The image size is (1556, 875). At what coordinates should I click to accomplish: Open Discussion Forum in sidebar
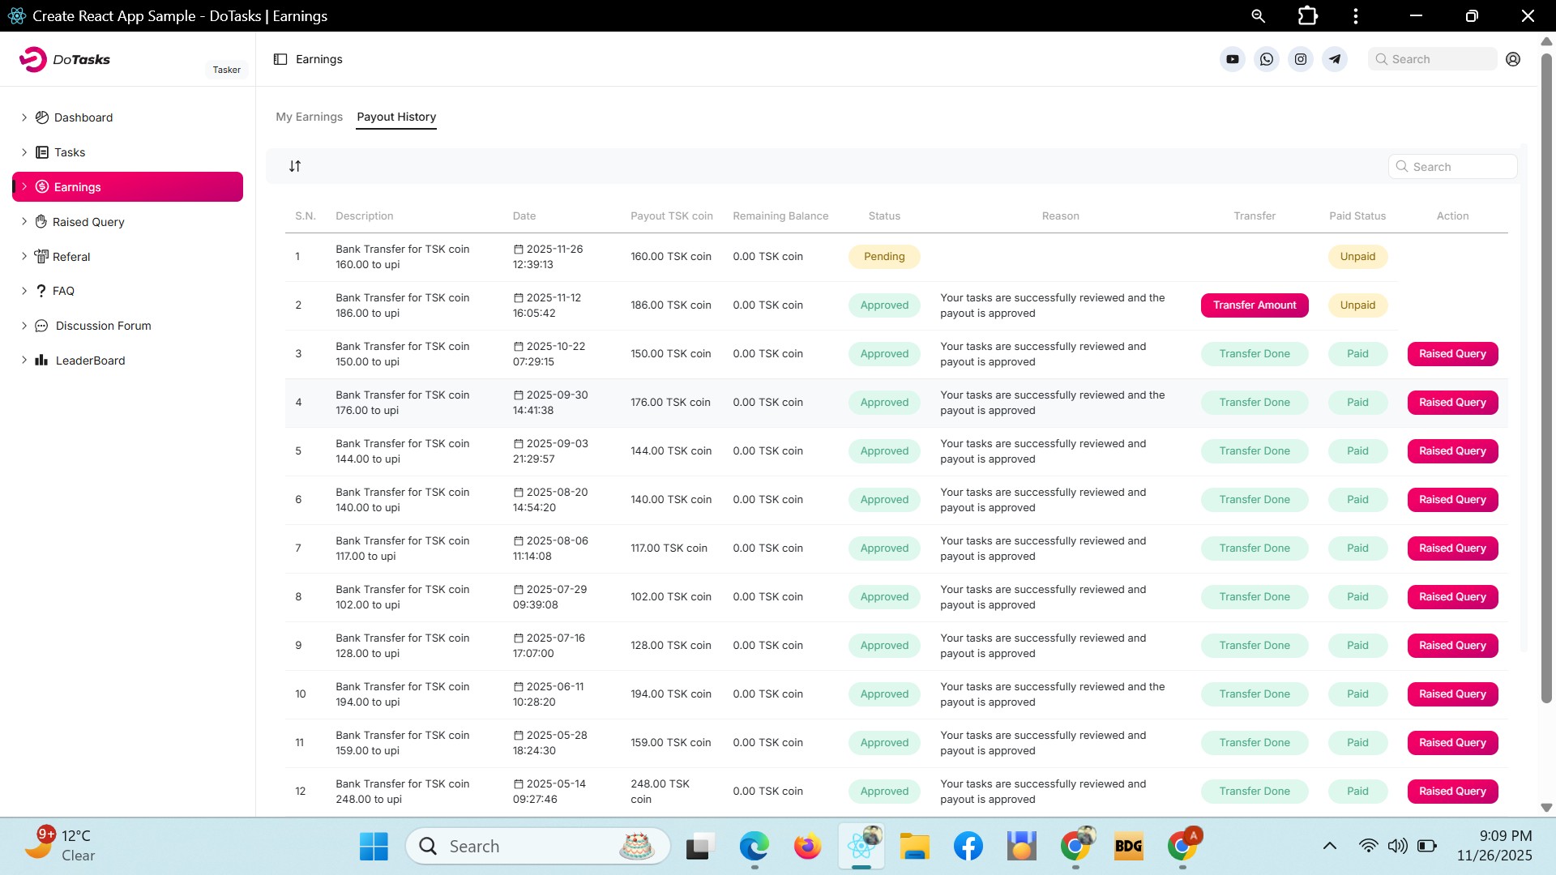(x=103, y=326)
